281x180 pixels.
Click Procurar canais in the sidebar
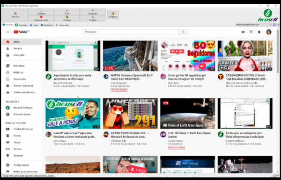coord(22,115)
